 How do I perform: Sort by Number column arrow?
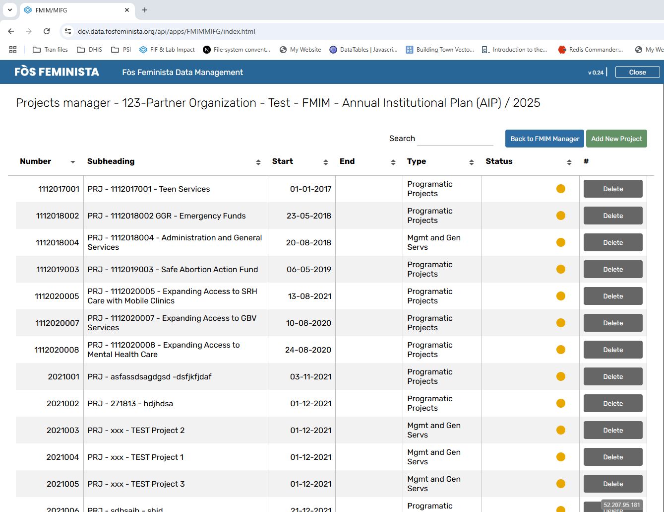pos(73,162)
